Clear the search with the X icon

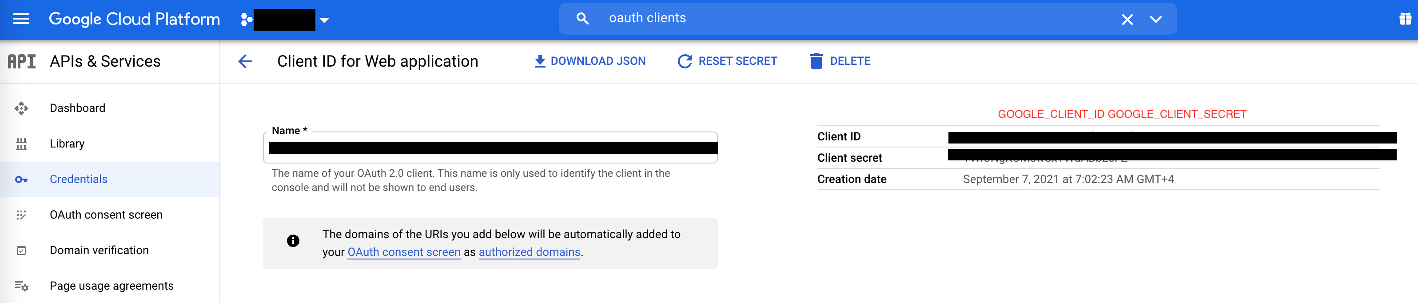(1127, 19)
